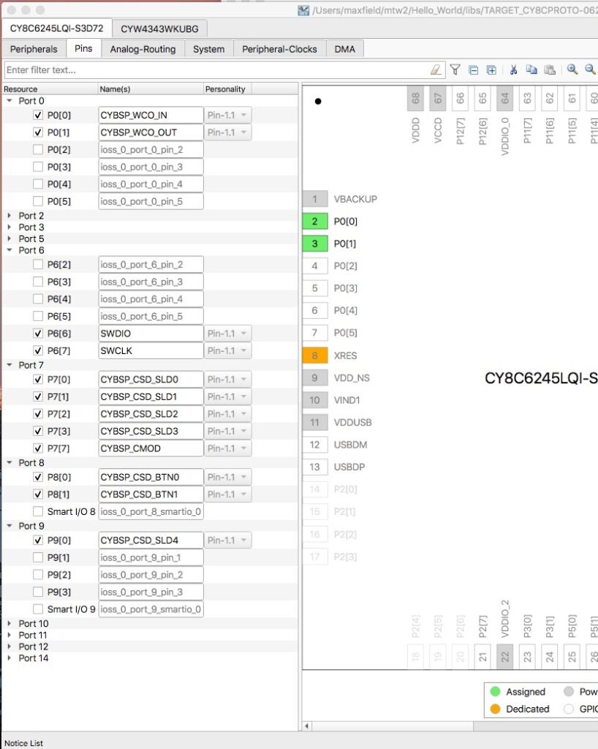Select pin 9 VDD_NS in diagram
The width and height of the screenshot is (598, 749).
[x=314, y=378]
